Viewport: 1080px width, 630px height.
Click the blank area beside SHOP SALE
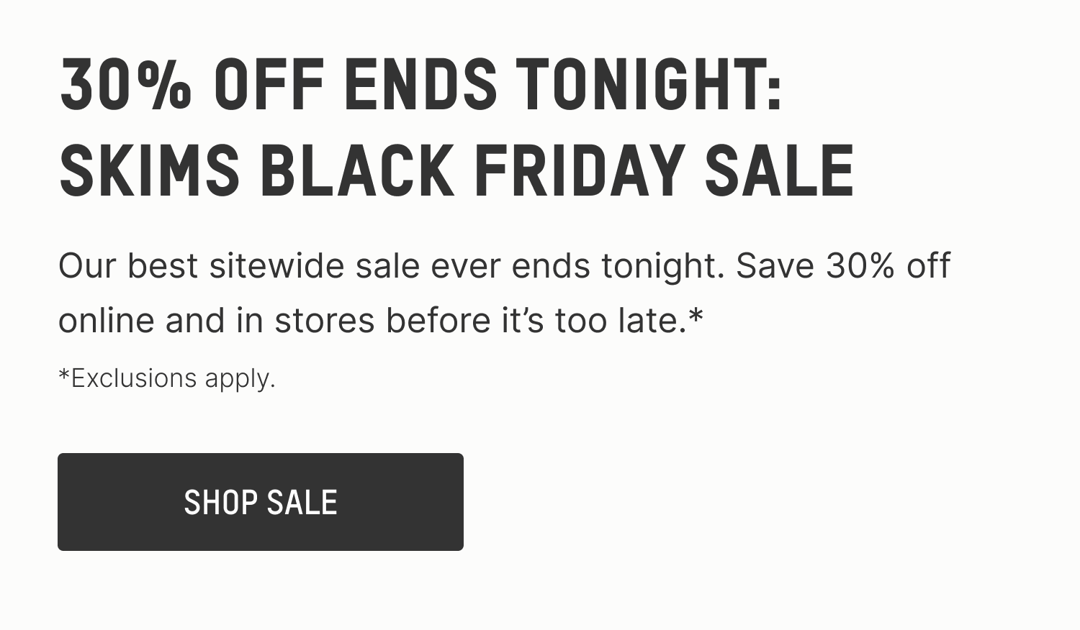point(720,501)
